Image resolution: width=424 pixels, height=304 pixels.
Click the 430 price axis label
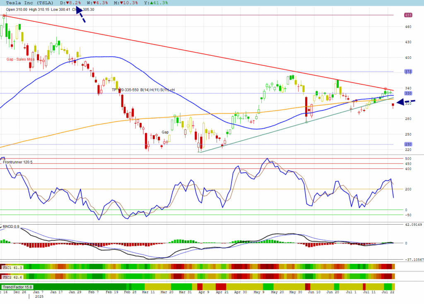[x=408, y=42]
